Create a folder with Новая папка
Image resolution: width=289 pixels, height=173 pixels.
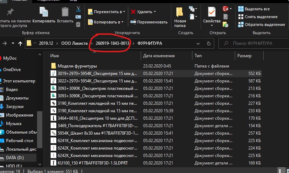(x=180, y=17)
